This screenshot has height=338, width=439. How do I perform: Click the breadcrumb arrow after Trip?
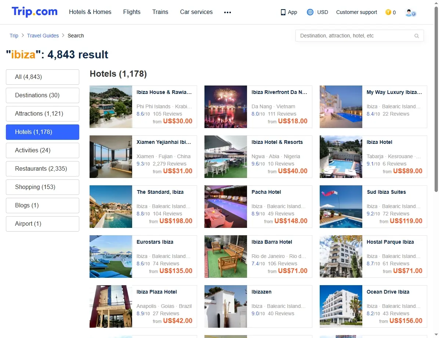[23, 36]
